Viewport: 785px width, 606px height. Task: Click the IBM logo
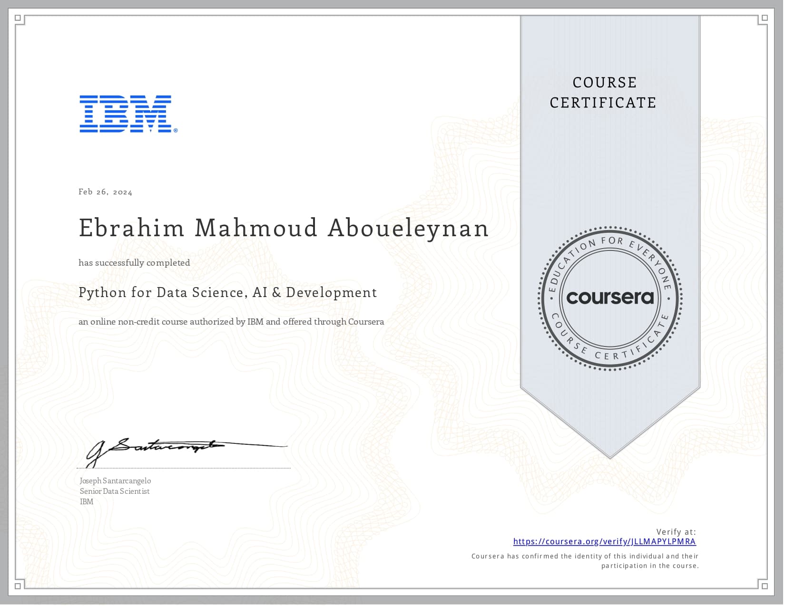(x=125, y=114)
